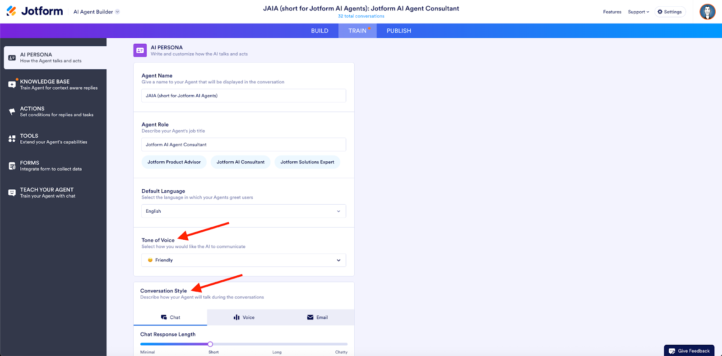The height and width of the screenshot is (356, 722).
Task: Click the Jotform logo icon
Action: [x=11, y=11]
